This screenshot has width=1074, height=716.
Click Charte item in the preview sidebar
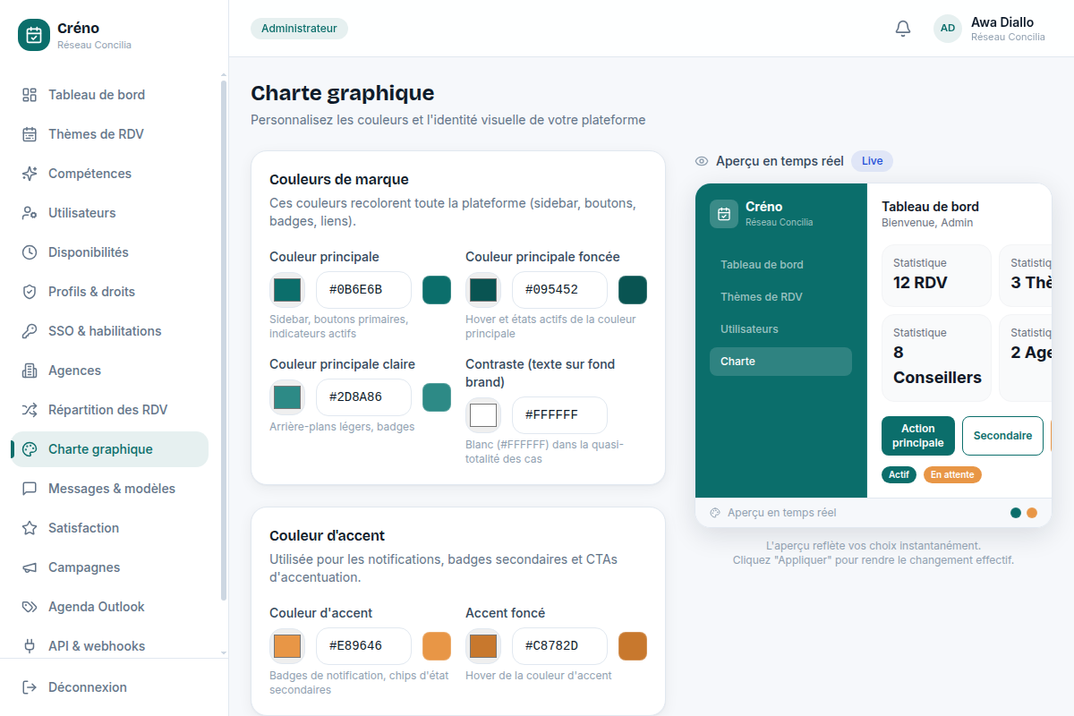pos(780,362)
